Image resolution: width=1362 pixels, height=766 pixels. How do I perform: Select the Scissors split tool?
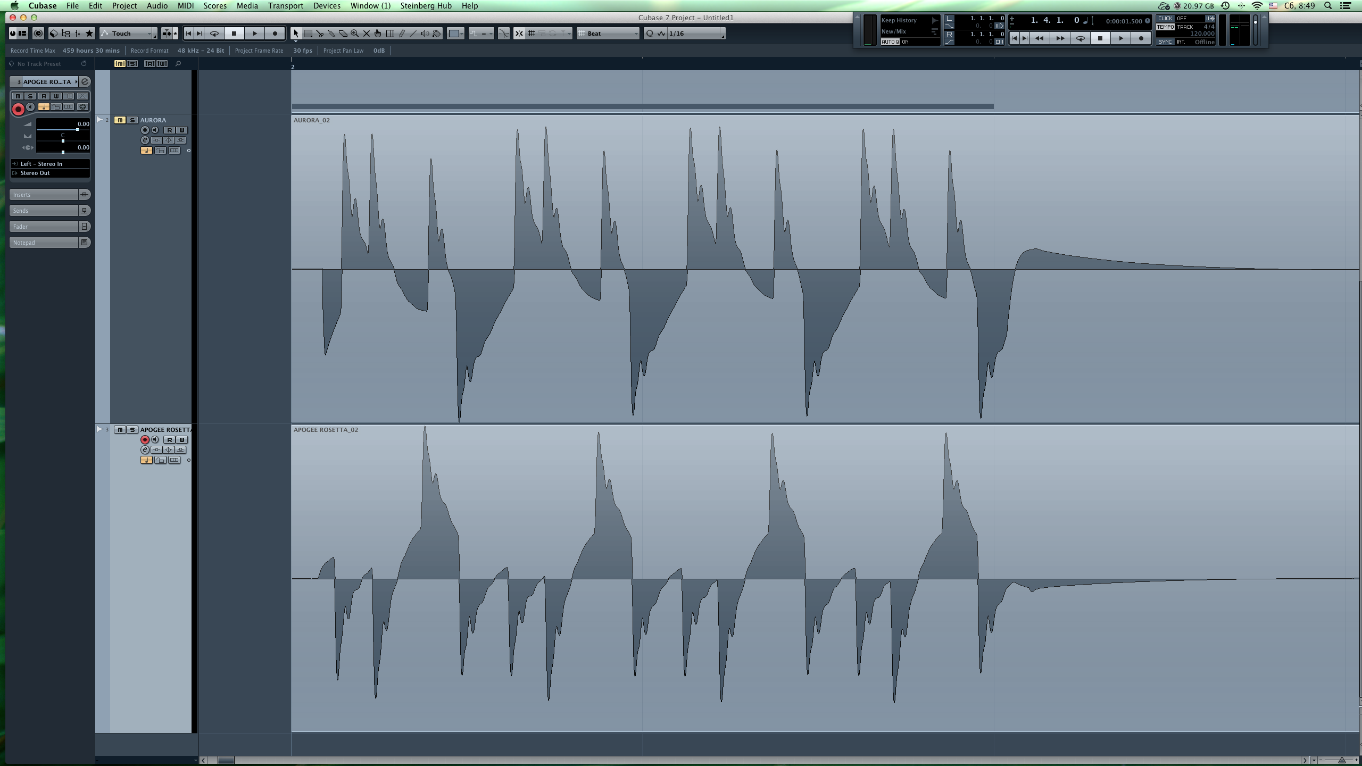tap(320, 34)
